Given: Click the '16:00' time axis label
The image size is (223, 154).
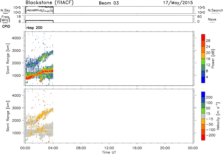Looking at the screenshot, I should click(x=137, y=148).
